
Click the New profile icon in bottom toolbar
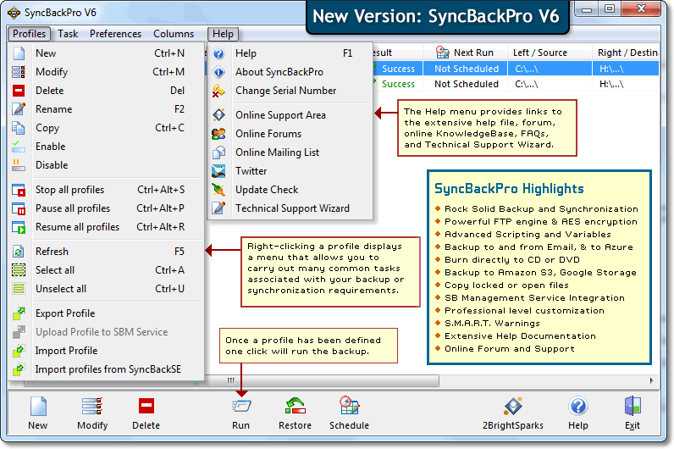38,407
